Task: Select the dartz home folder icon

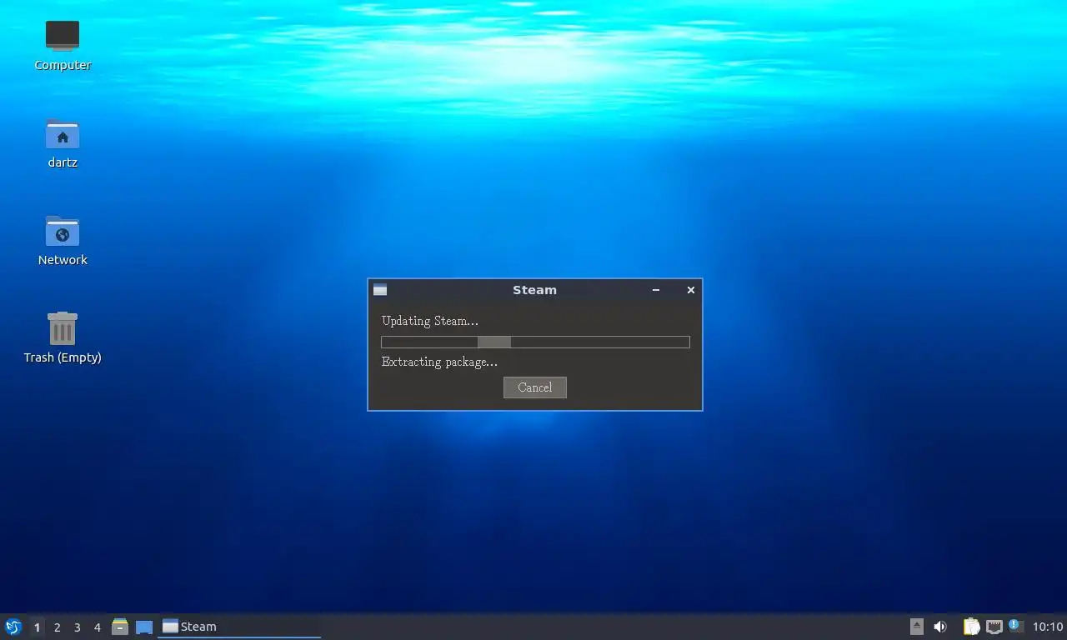Action: click(x=63, y=143)
